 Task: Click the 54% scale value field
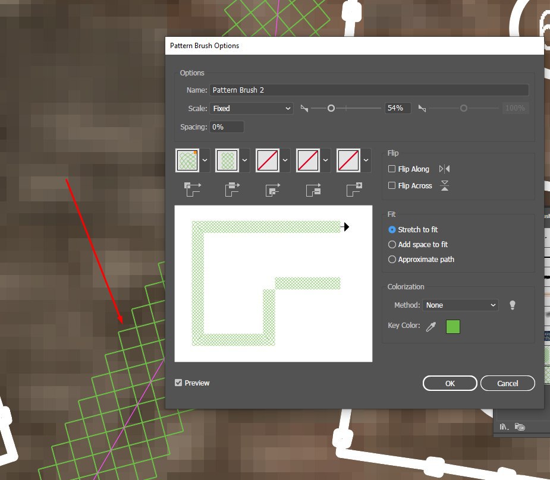click(398, 108)
